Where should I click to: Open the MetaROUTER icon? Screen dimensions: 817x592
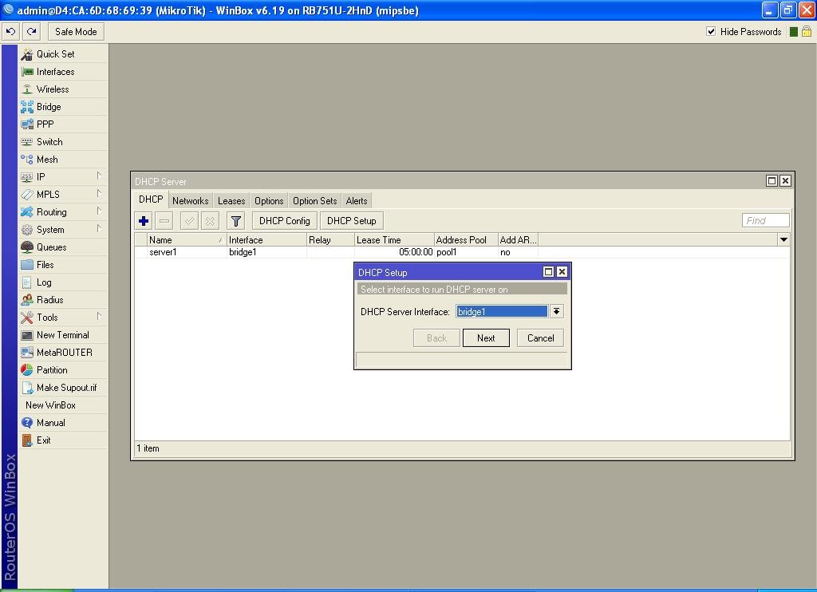coord(27,353)
